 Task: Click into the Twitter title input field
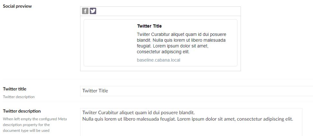click(x=197, y=91)
